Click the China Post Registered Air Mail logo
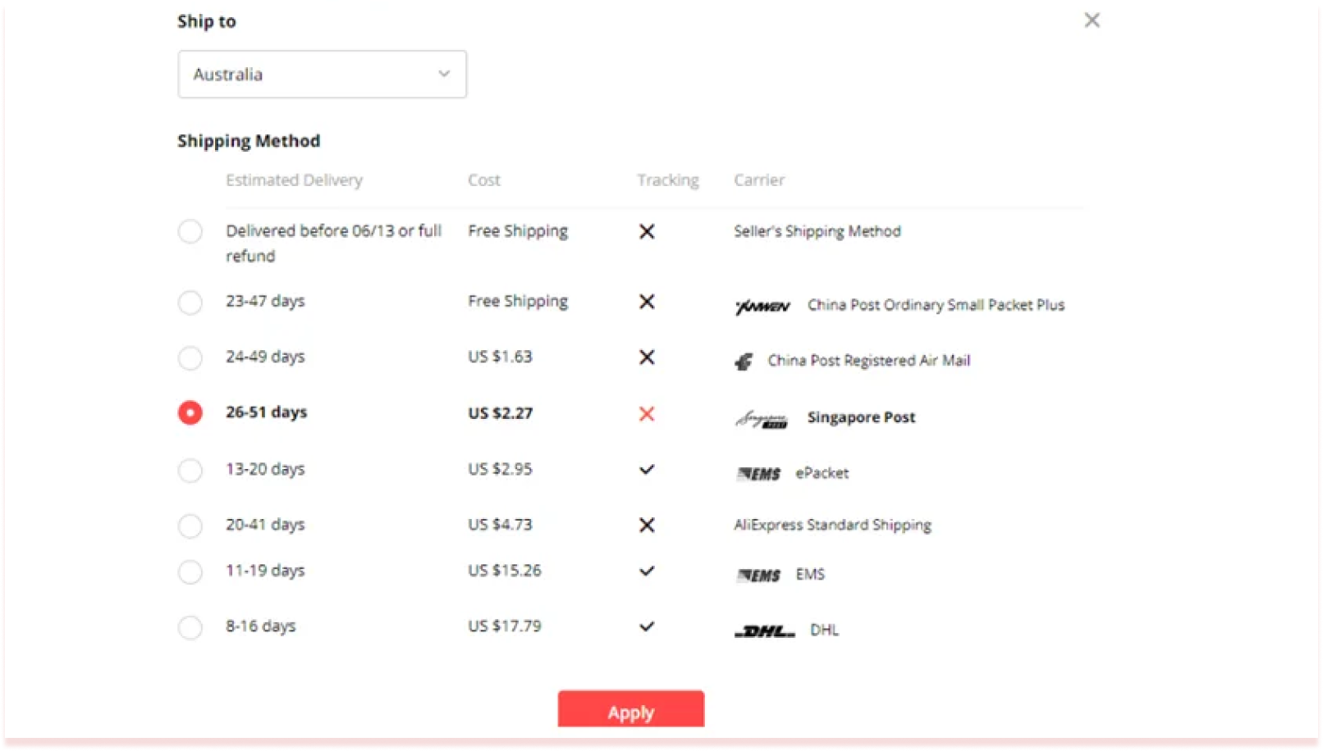This screenshot has height=751, width=1323. click(x=744, y=362)
